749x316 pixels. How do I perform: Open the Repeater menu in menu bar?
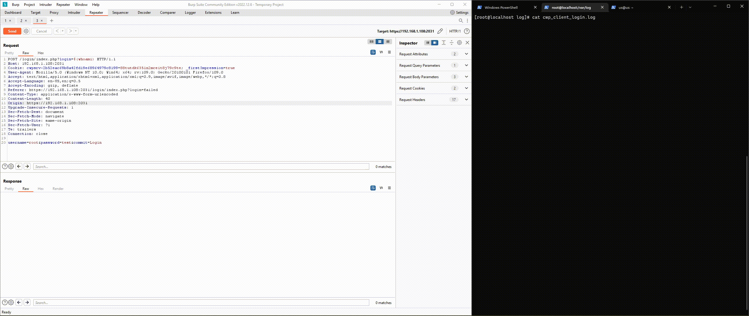point(63,5)
